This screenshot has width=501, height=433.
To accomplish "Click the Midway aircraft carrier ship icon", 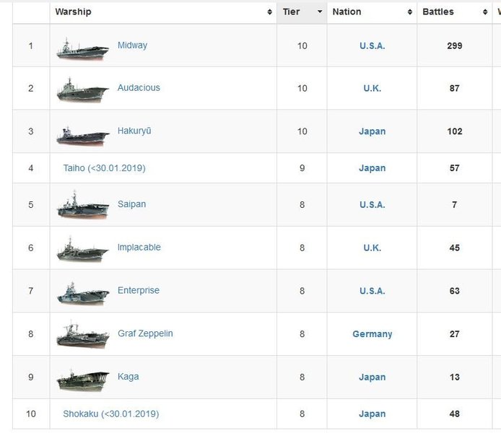I will [82, 48].
